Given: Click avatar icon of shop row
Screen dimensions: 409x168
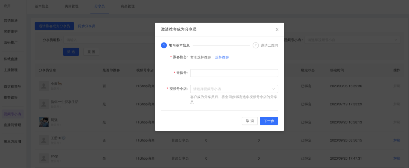Looking at the screenshot, I should click(44, 158).
